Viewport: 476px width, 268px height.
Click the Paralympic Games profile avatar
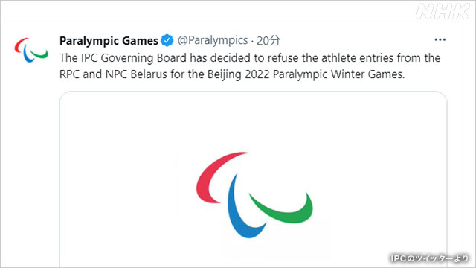click(x=31, y=50)
